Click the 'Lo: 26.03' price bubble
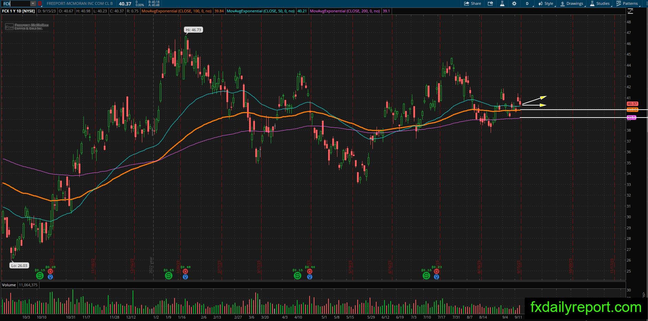The width and height of the screenshot is (648, 321). (19, 266)
